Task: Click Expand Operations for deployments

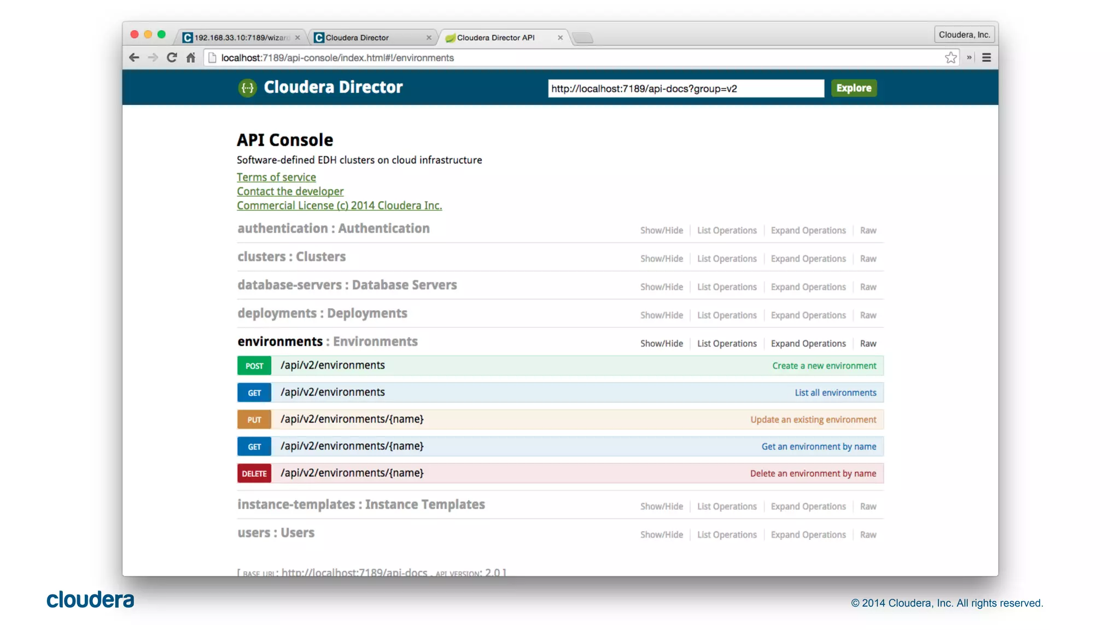Action: (x=808, y=315)
